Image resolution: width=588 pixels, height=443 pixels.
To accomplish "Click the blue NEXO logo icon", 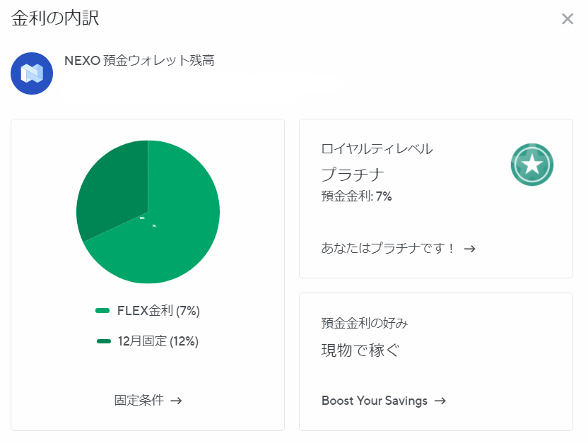I will 32,73.
